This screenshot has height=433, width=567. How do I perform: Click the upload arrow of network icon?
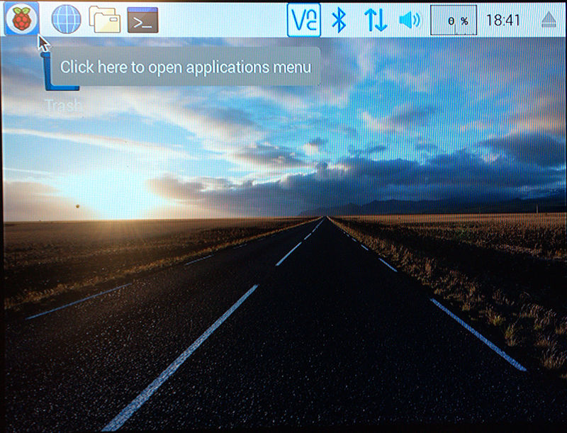(369, 20)
